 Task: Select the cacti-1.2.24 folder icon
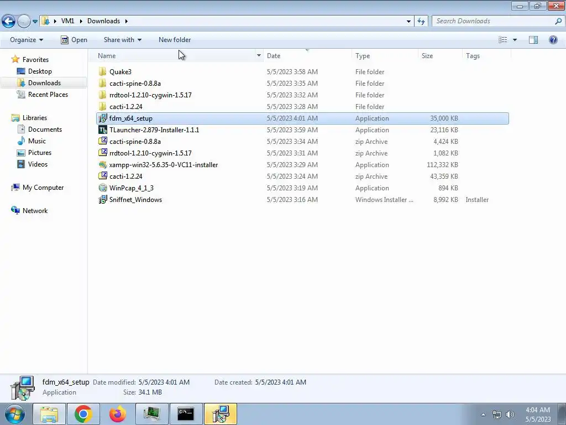[x=103, y=106]
